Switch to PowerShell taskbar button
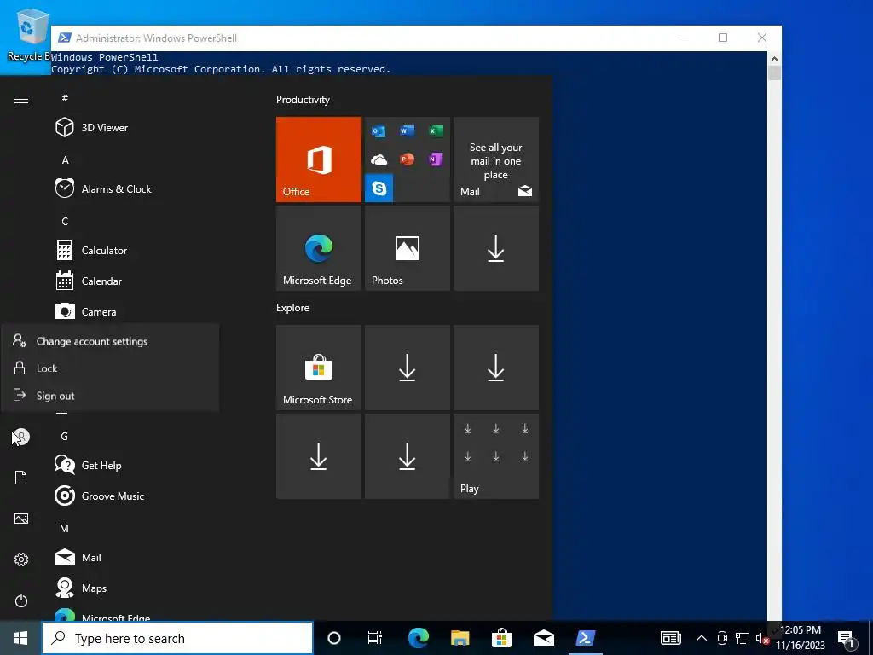The image size is (873, 655). click(585, 638)
